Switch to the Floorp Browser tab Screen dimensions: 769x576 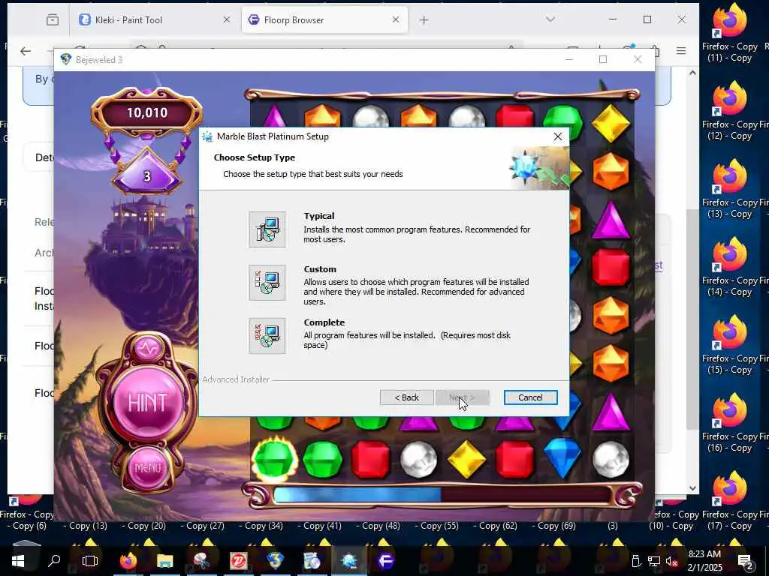(324, 20)
